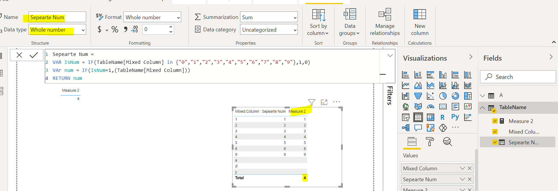The width and height of the screenshot is (558, 191).
Task: Open Separate Num value options chevron
Action: [x=462, y=179]
